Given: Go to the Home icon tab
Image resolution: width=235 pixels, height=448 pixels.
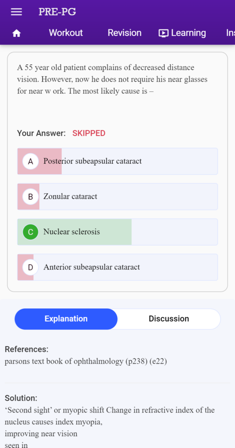Looking at the screenshot, I should [17, 33].
